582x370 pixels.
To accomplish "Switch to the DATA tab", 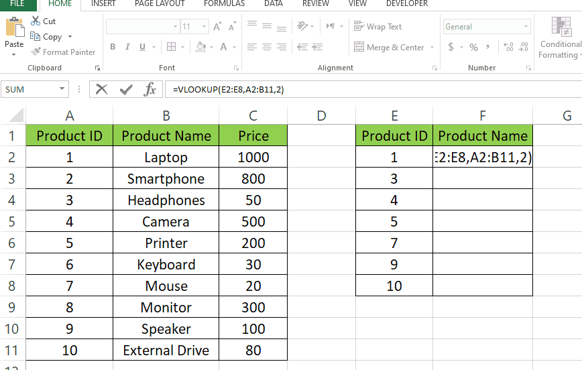I will (x=274, y=4).
